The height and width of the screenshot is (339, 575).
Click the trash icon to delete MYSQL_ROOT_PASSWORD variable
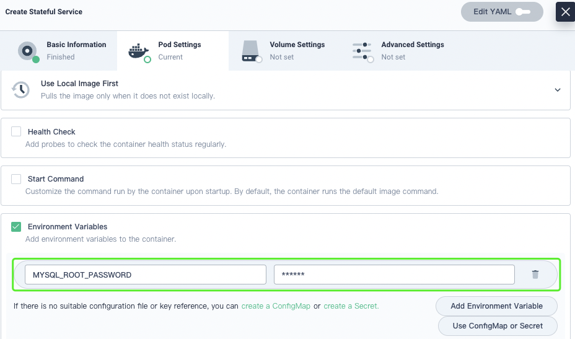pos(535,275)
